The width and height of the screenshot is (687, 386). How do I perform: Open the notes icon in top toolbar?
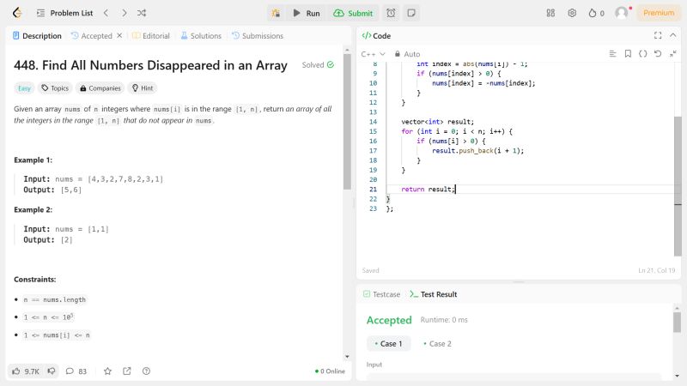tap(411, 13)
